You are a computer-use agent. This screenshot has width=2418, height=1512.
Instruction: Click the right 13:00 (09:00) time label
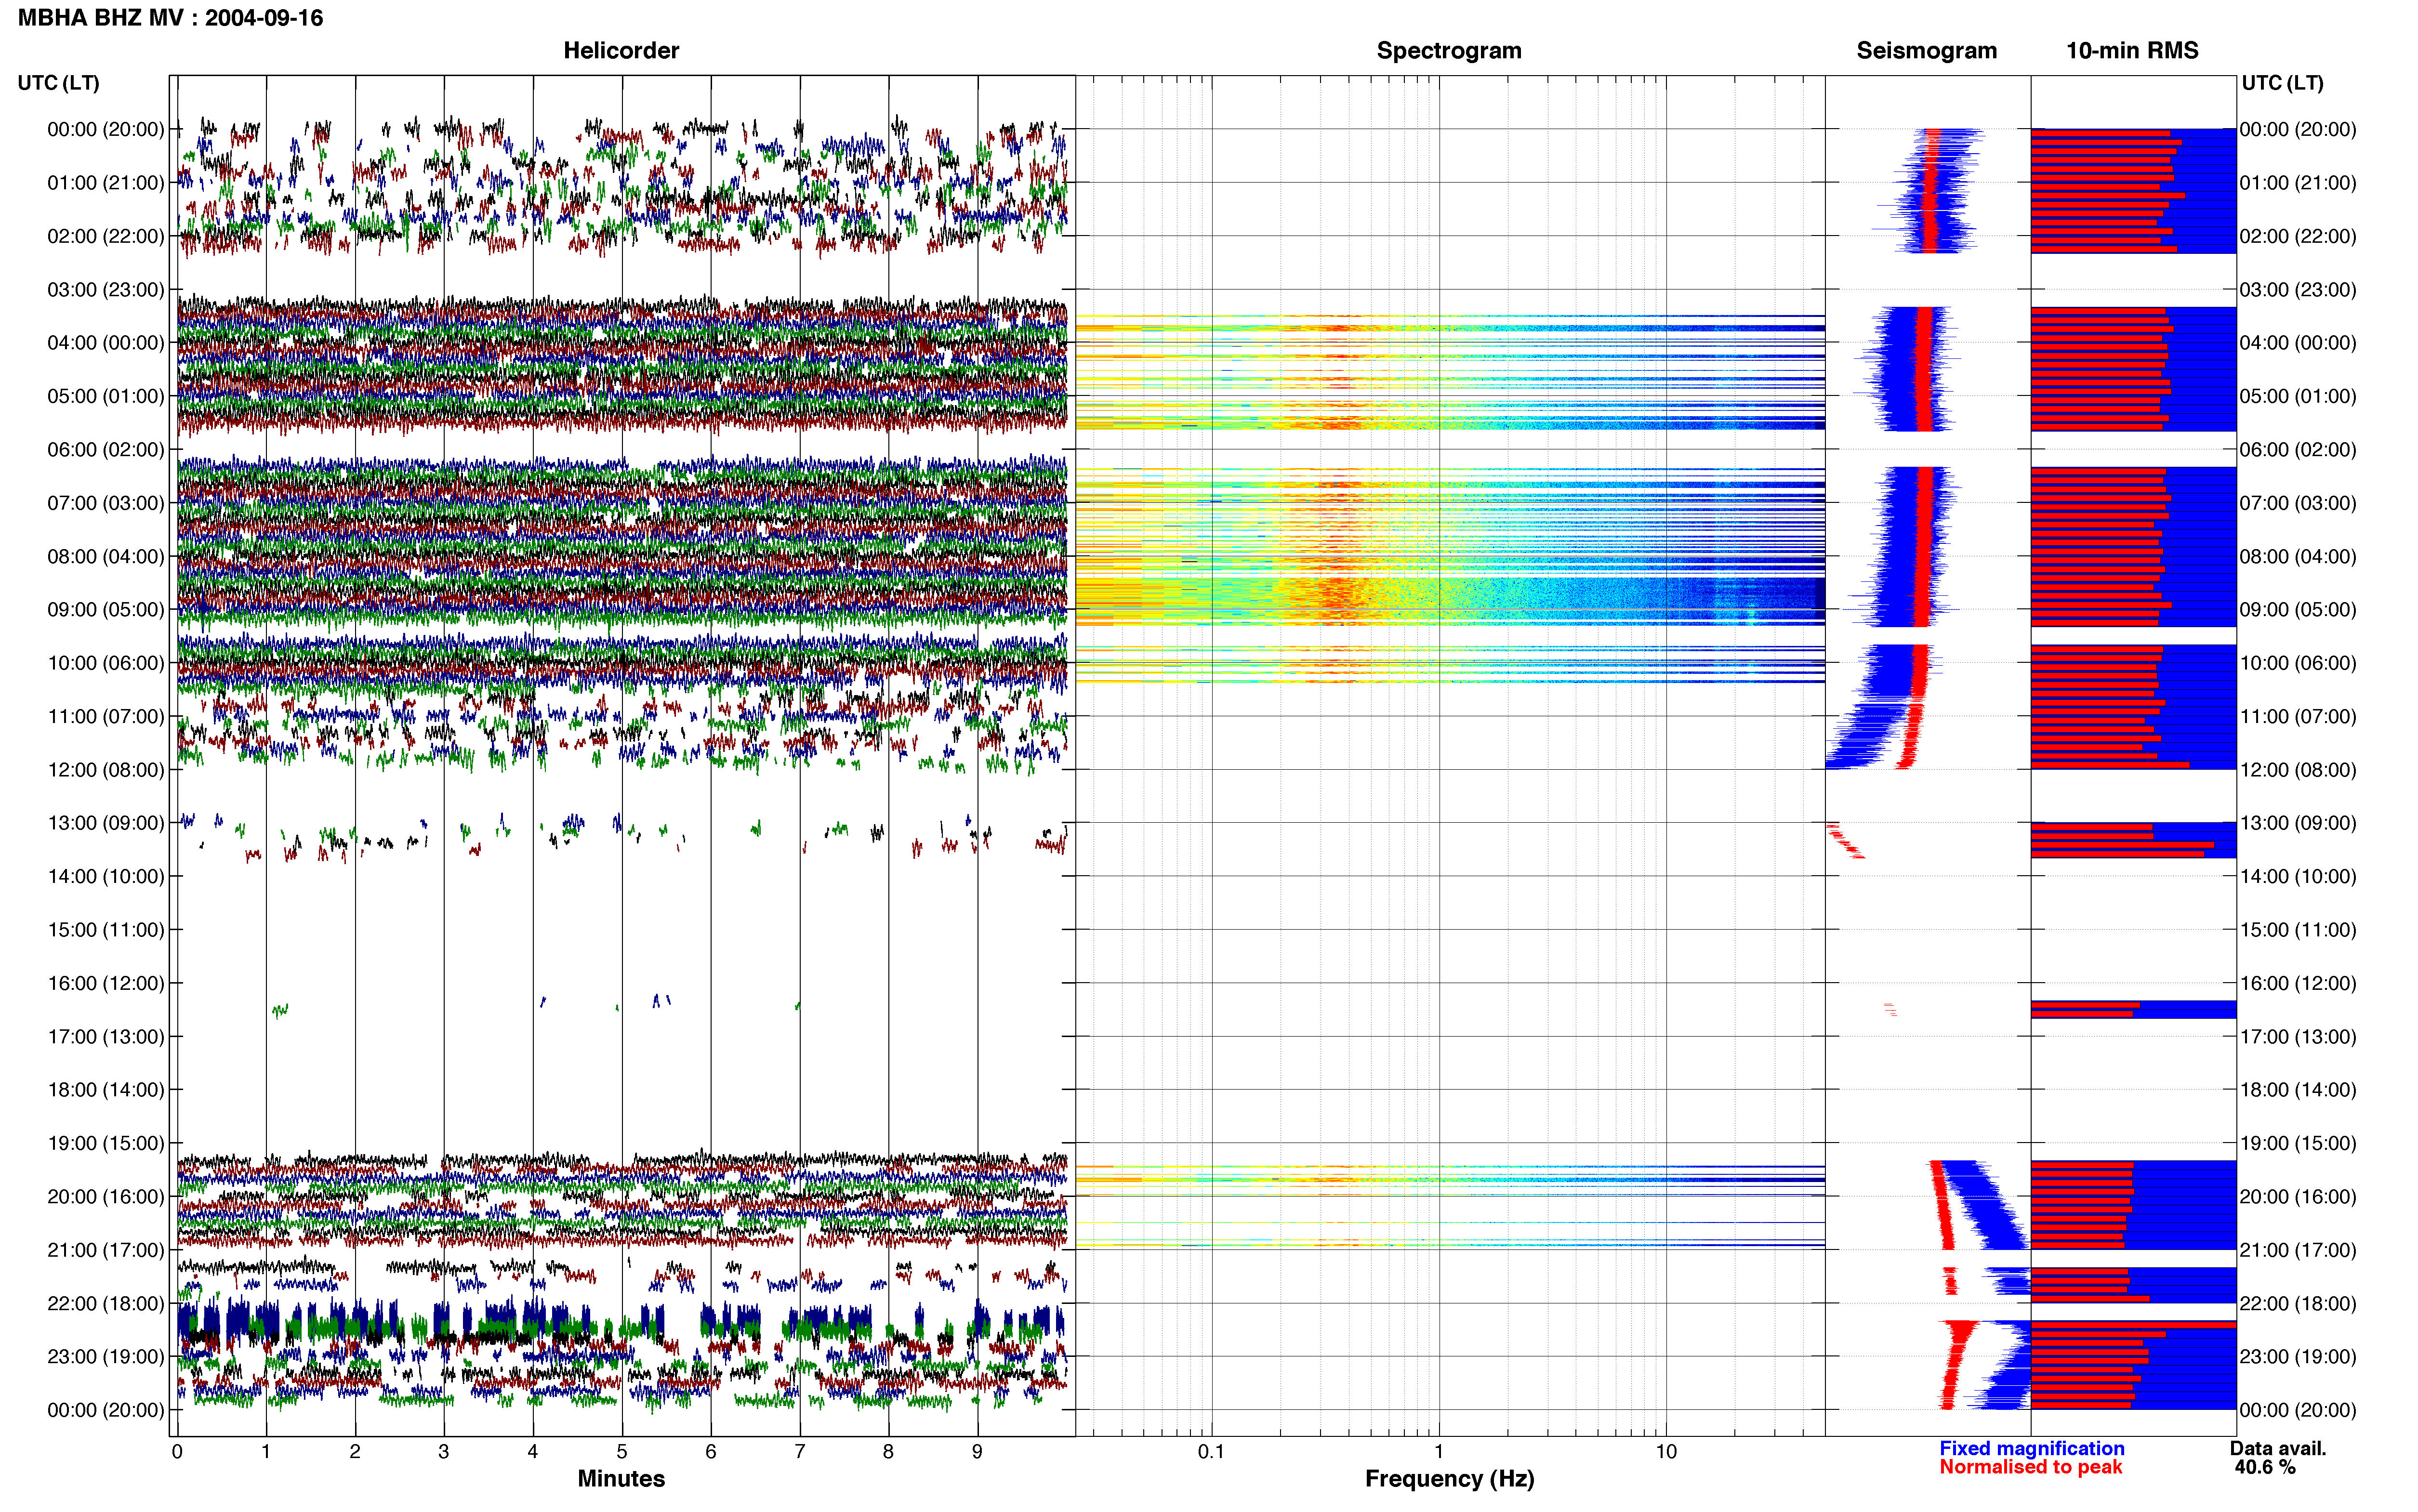tap(2298, 823)
